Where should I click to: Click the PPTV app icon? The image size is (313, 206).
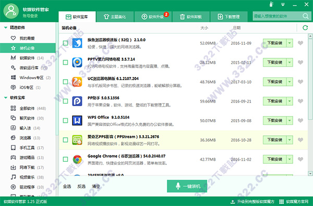[x=77, y=62]
